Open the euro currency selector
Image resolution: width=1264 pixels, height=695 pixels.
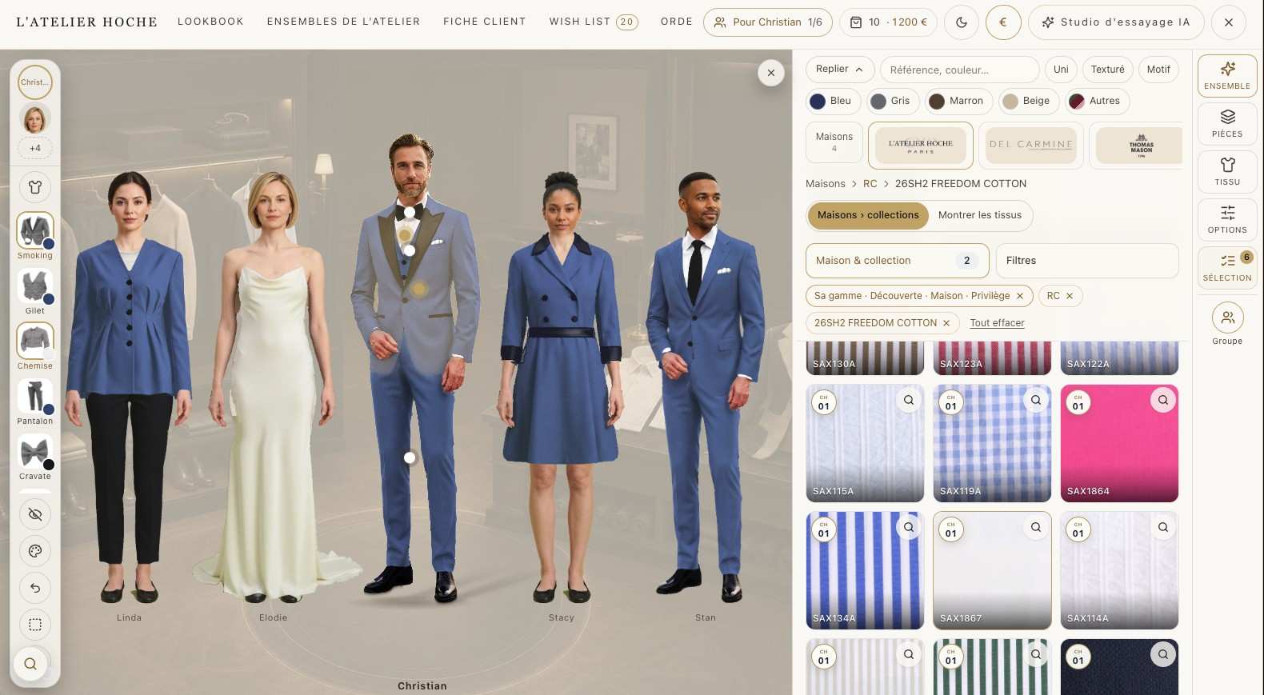1003,22
